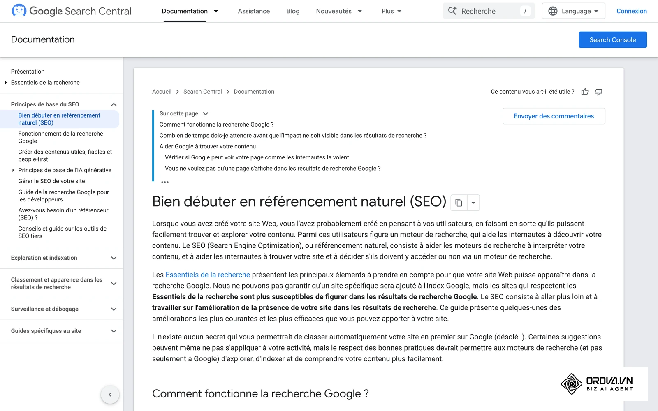Screen dimensions: 658x411
Task: Expand Exploration et indexation section
Action: click(114, 258)
